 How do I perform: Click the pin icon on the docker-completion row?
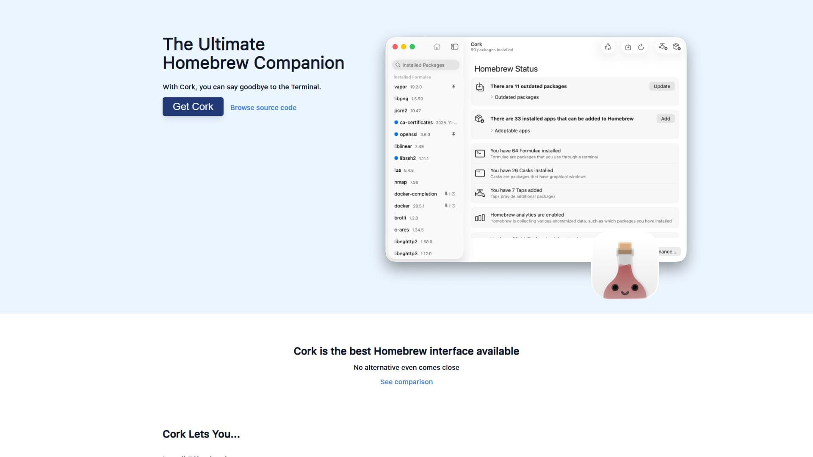(x=446, y=194)
